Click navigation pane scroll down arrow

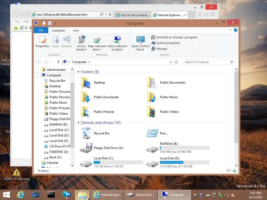click(72, 165)
